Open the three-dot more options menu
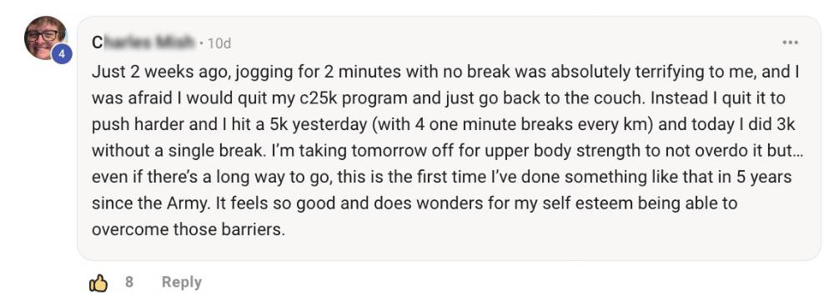 pos(791,43)
